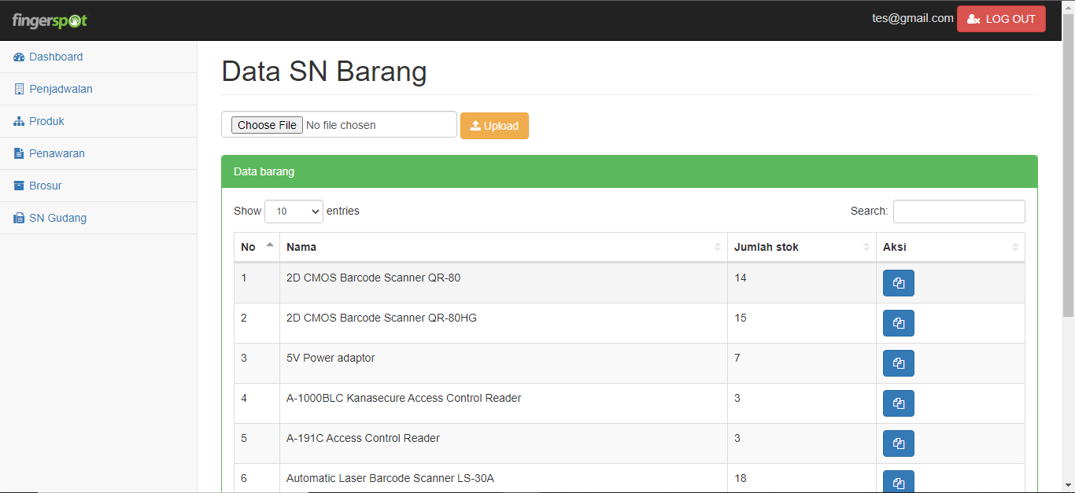Click copy action for 5V Power adaptor
Screen dimensions: 1075x493
898,363
